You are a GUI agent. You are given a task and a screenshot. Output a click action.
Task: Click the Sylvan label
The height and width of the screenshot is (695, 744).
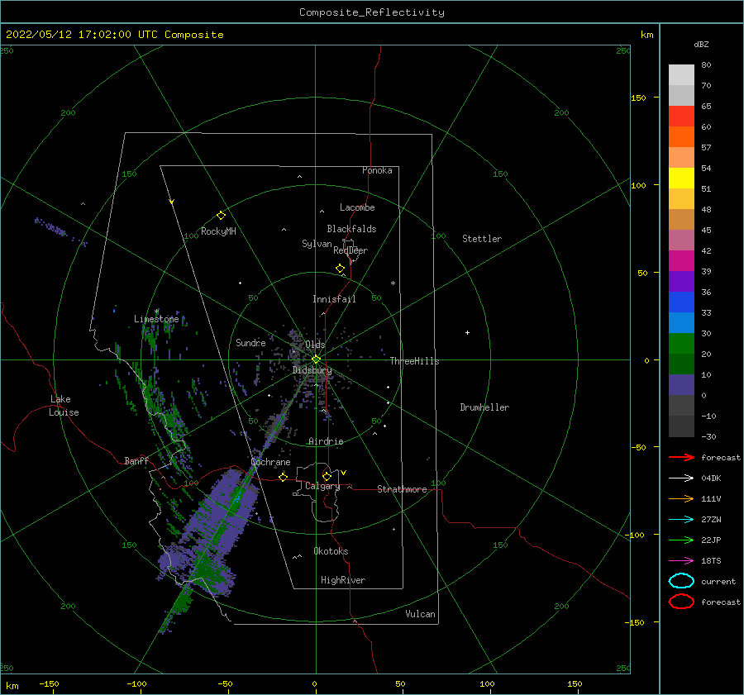tap(317, 244)
